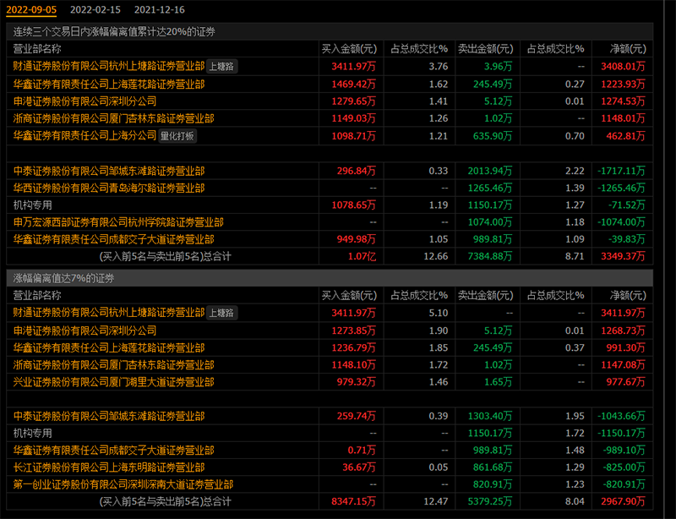The width and height of the screenshot is (676, 519).
Task: Select buy amount 1273.85万
Action: click(353, 331)
